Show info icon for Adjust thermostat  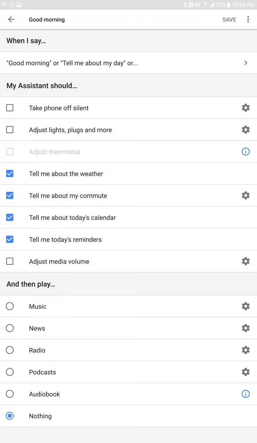[246, 152]
